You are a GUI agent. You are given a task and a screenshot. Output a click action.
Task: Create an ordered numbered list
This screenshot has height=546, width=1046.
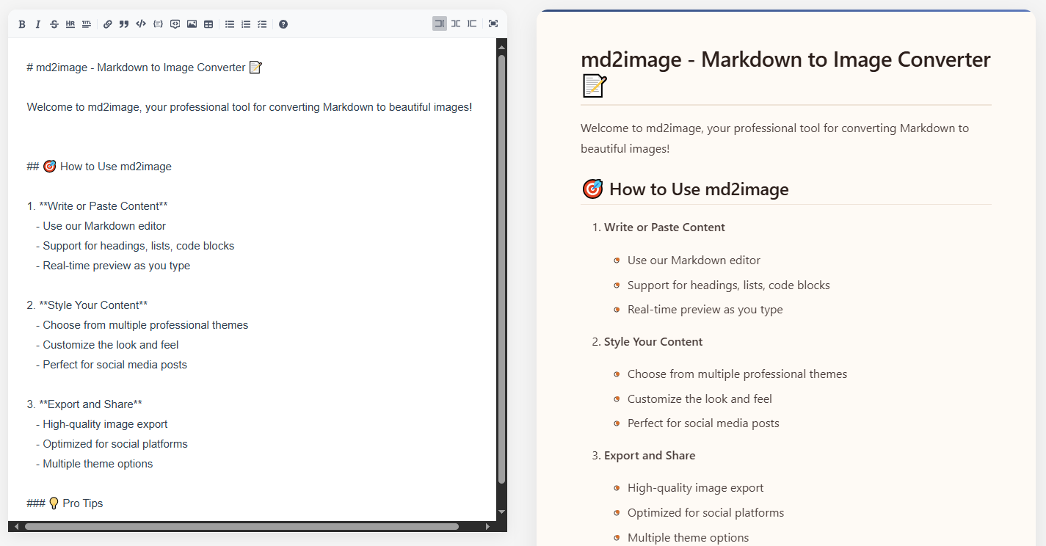(x=246, y=24)
